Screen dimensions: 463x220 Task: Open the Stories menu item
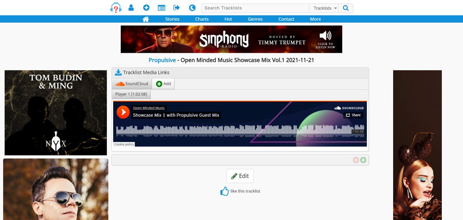(x=172, y=19)
